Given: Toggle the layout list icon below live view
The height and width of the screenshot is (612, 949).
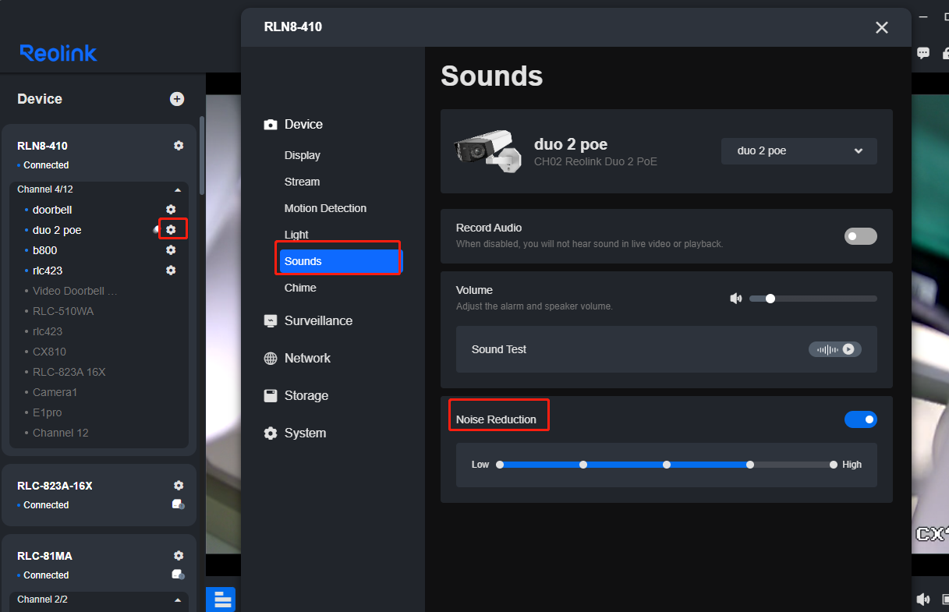Looking at the screenshot, I should (x=221, y=599).
